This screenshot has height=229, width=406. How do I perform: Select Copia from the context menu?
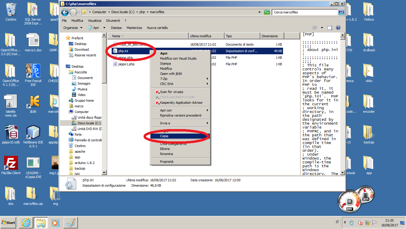tap(164, 136)
